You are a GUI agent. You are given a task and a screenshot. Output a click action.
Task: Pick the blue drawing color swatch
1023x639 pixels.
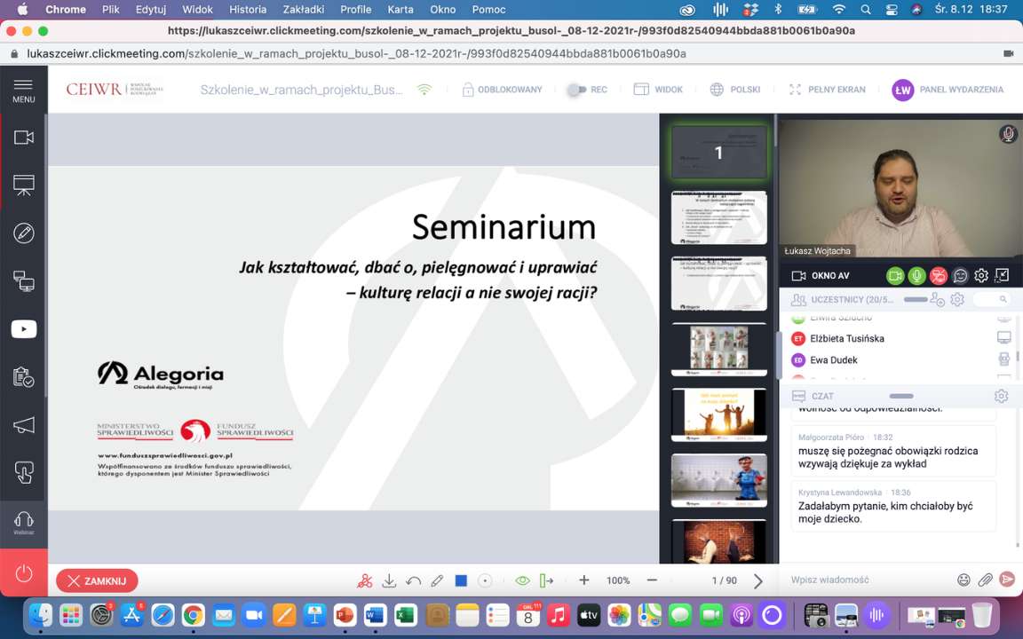[461, 580]
